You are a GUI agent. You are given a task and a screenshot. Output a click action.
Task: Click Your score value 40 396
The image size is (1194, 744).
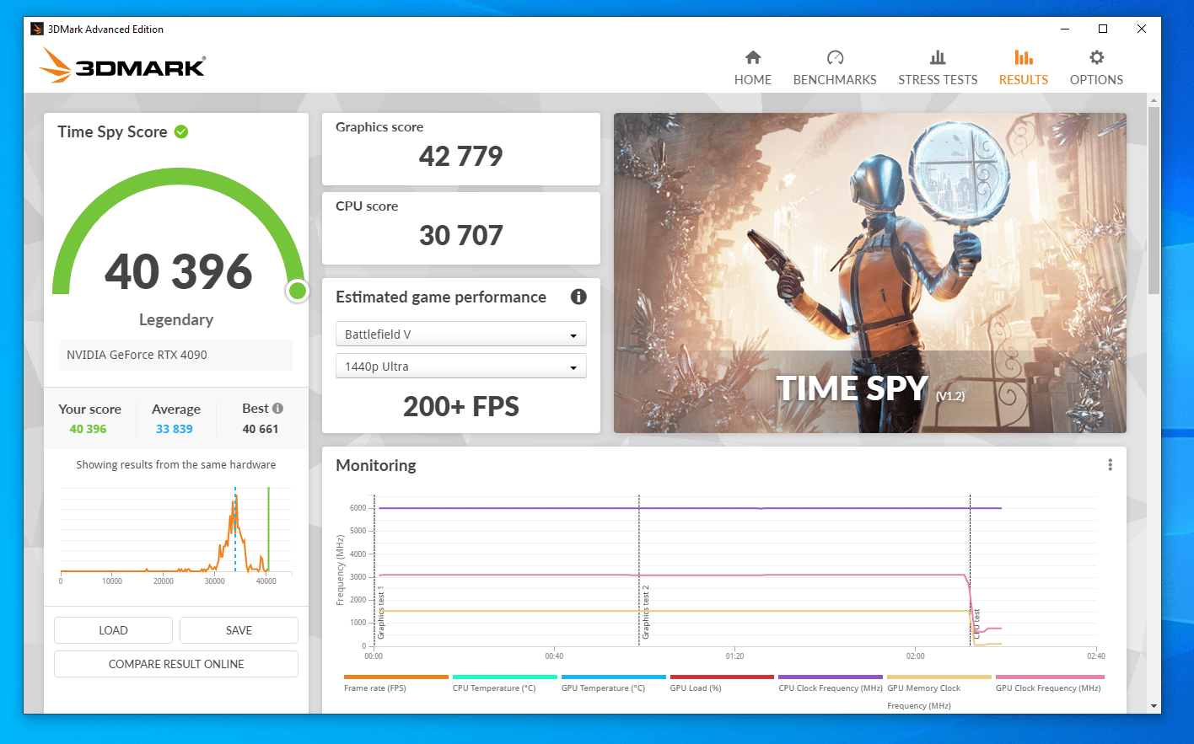[89, 429]
